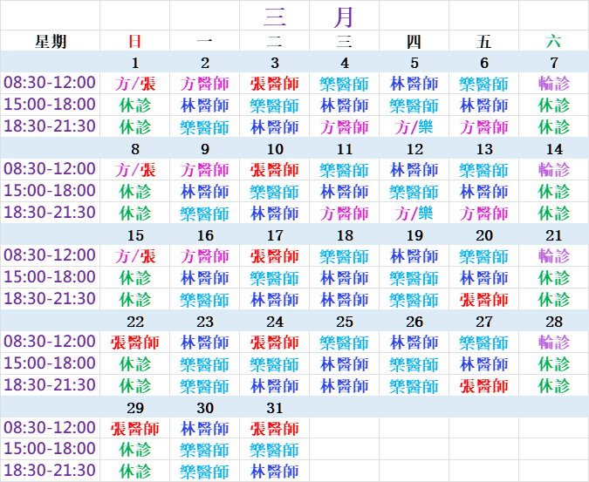
Task: Click the green 六 Saturday column header
Action: (x=553, y=41)
